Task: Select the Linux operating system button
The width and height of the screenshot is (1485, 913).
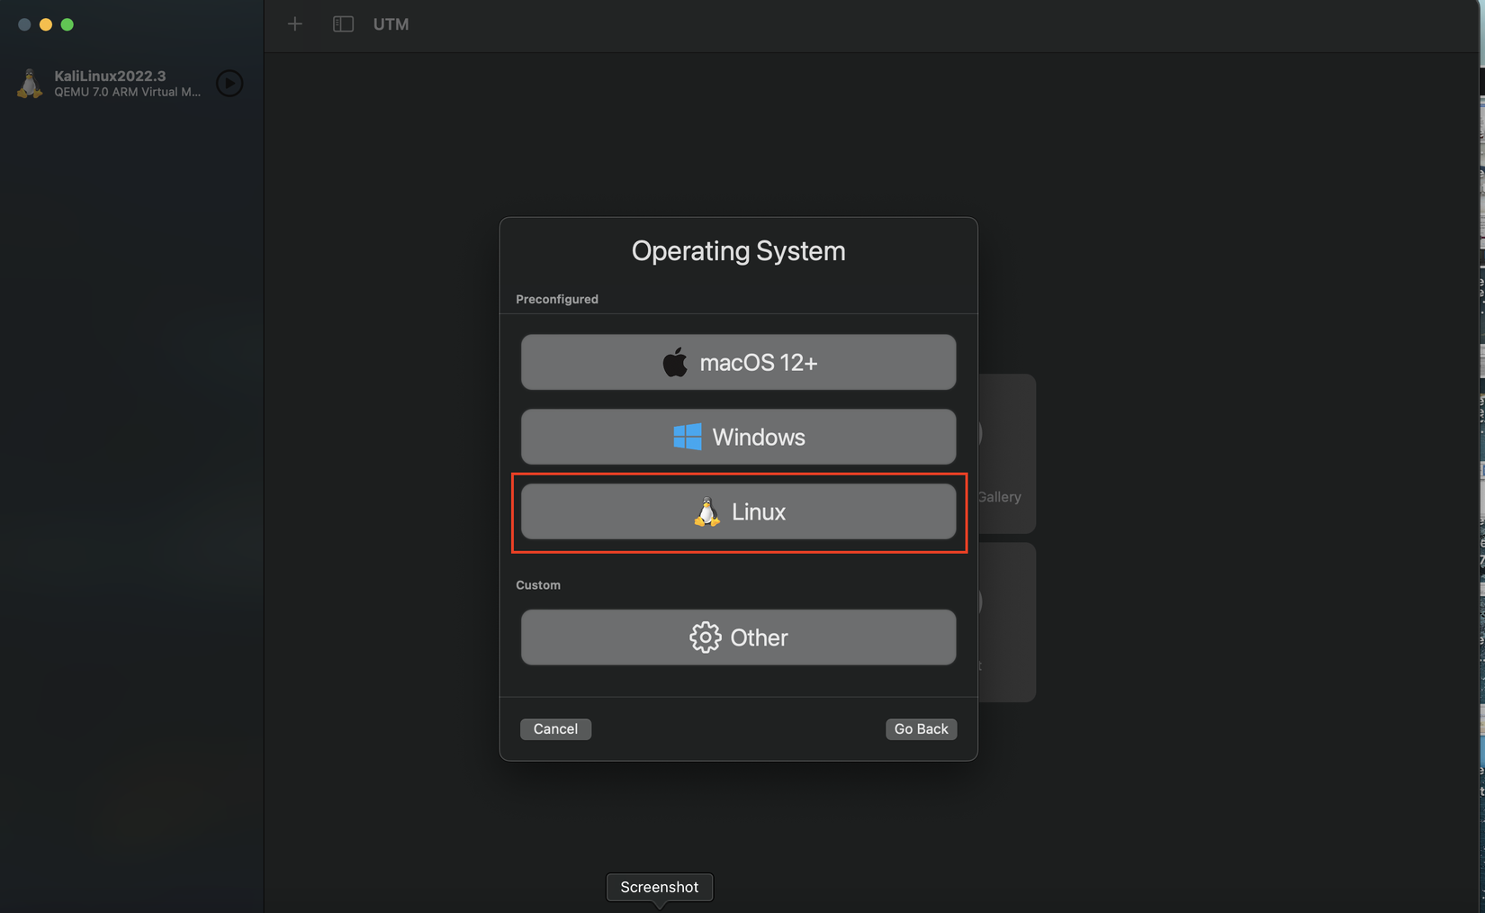Action: (x=738, y=511)
